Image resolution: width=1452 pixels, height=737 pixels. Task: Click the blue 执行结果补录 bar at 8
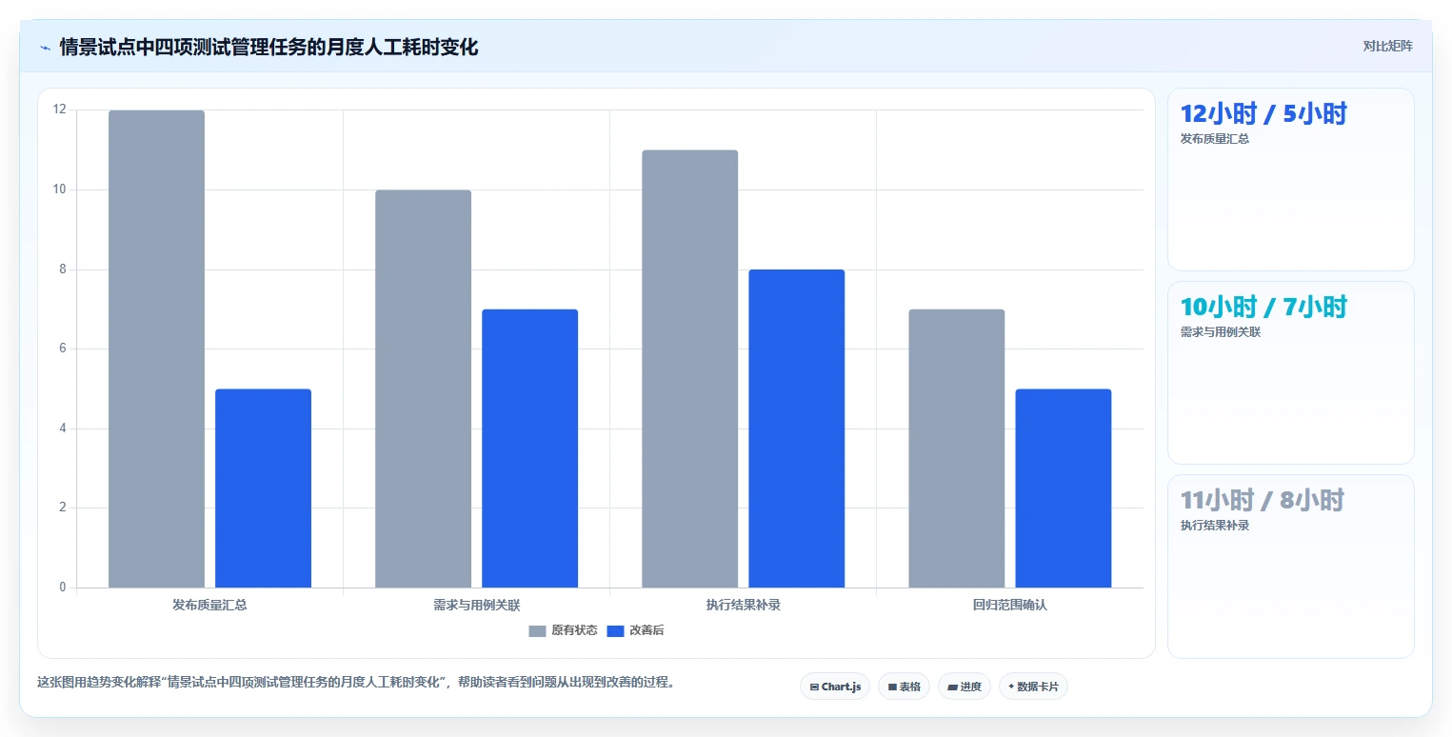[x=796, y=428]
